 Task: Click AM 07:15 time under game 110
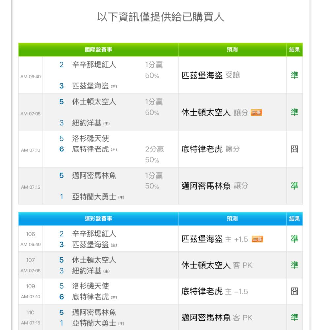pos(30,323)
